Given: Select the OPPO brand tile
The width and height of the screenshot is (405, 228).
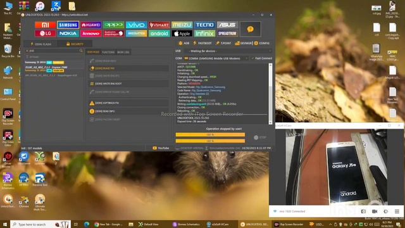Looking at the screenshot, I should coord(114,25).
